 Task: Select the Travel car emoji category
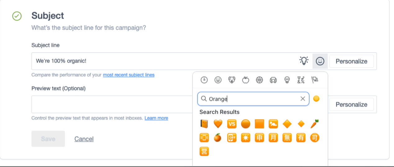(273, 80)
